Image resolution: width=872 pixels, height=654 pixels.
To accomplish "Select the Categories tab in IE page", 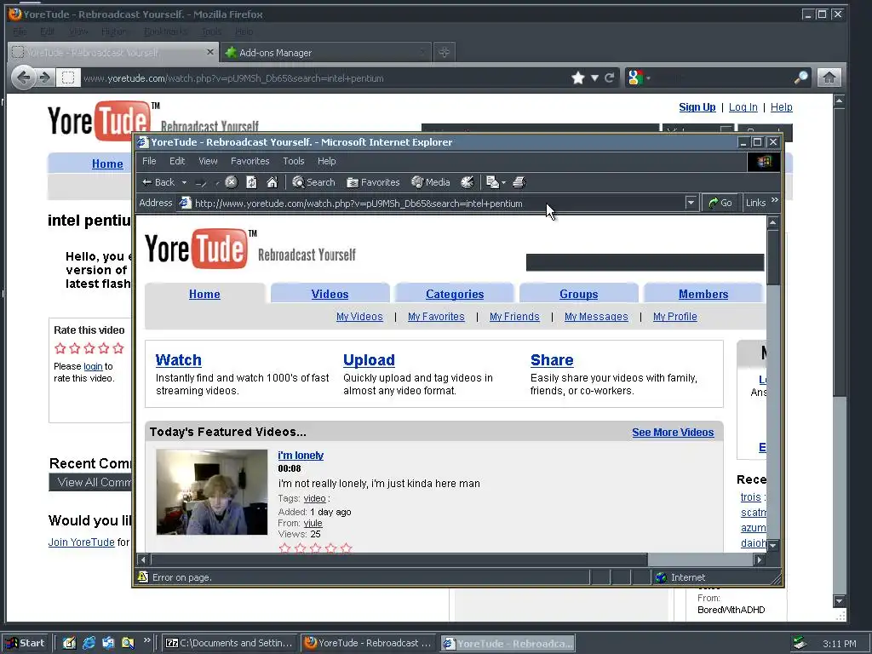I will (x=455, y=294).
